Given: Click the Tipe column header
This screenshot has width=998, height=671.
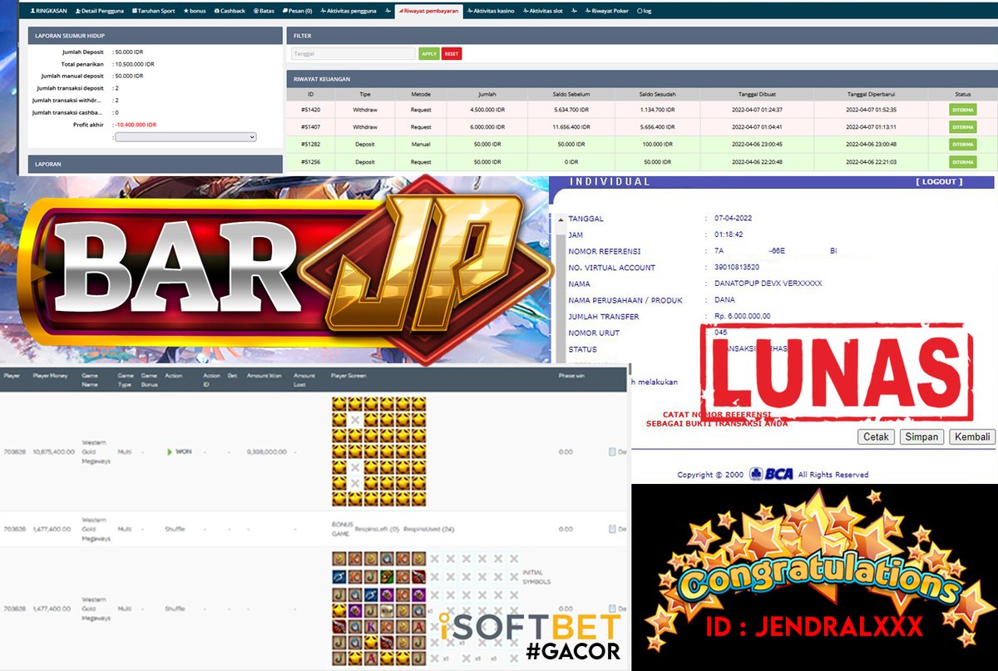Looking at the screenshot, I should click(364, 94).
